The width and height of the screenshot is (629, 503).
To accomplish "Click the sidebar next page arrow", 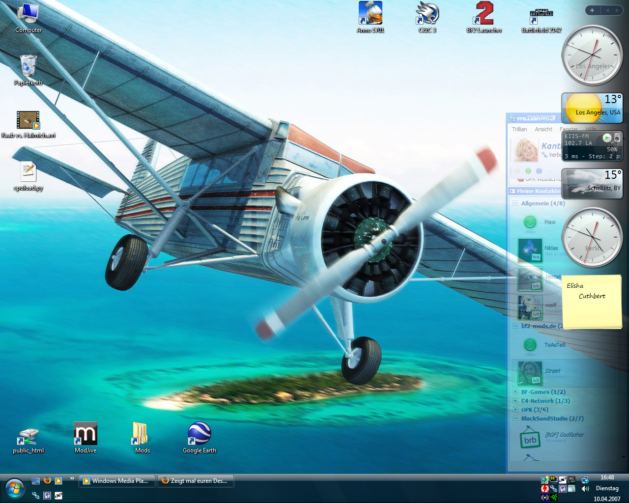I will (x=618, y=10).
